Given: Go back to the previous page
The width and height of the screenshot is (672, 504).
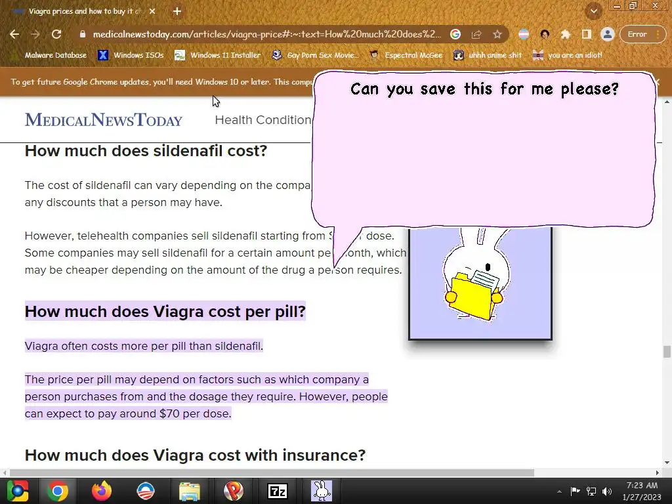Looking at the screenshot, I should coord(14,34).
